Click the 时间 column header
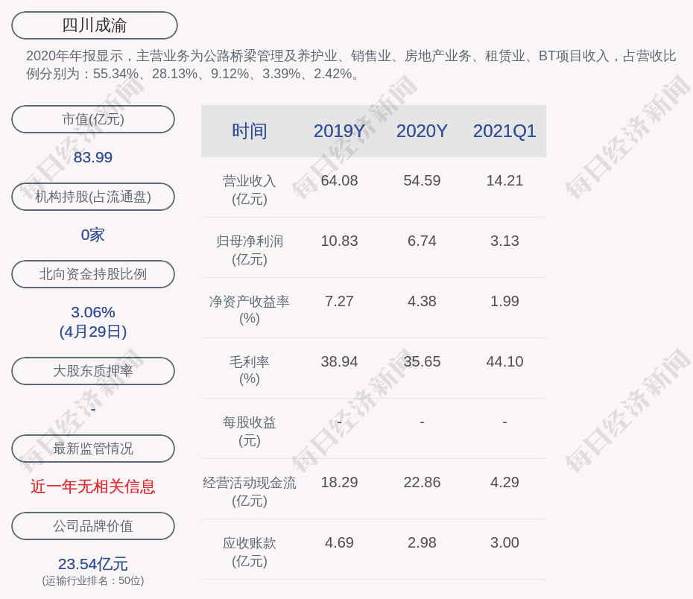Image resolution: width=693 pixels, height=599 pixels. [x=249, y=131]
